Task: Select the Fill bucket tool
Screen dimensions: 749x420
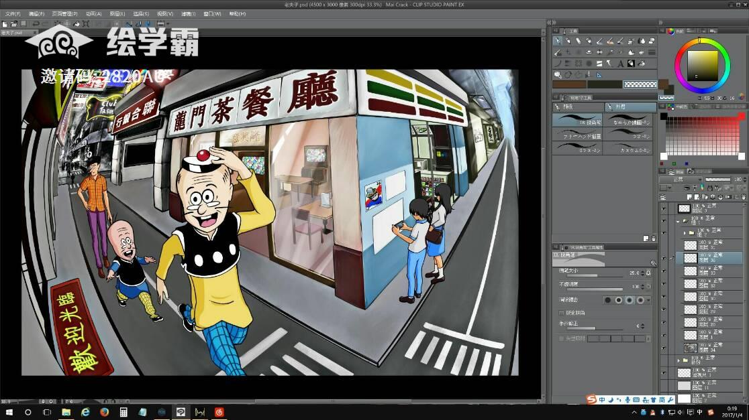Action: (642, 63)
